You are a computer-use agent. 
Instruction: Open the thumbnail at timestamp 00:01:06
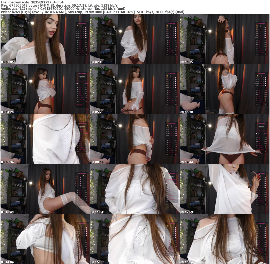click(45, 39)
